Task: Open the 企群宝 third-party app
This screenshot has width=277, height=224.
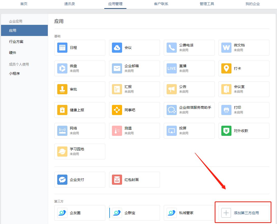Action: 130,213
